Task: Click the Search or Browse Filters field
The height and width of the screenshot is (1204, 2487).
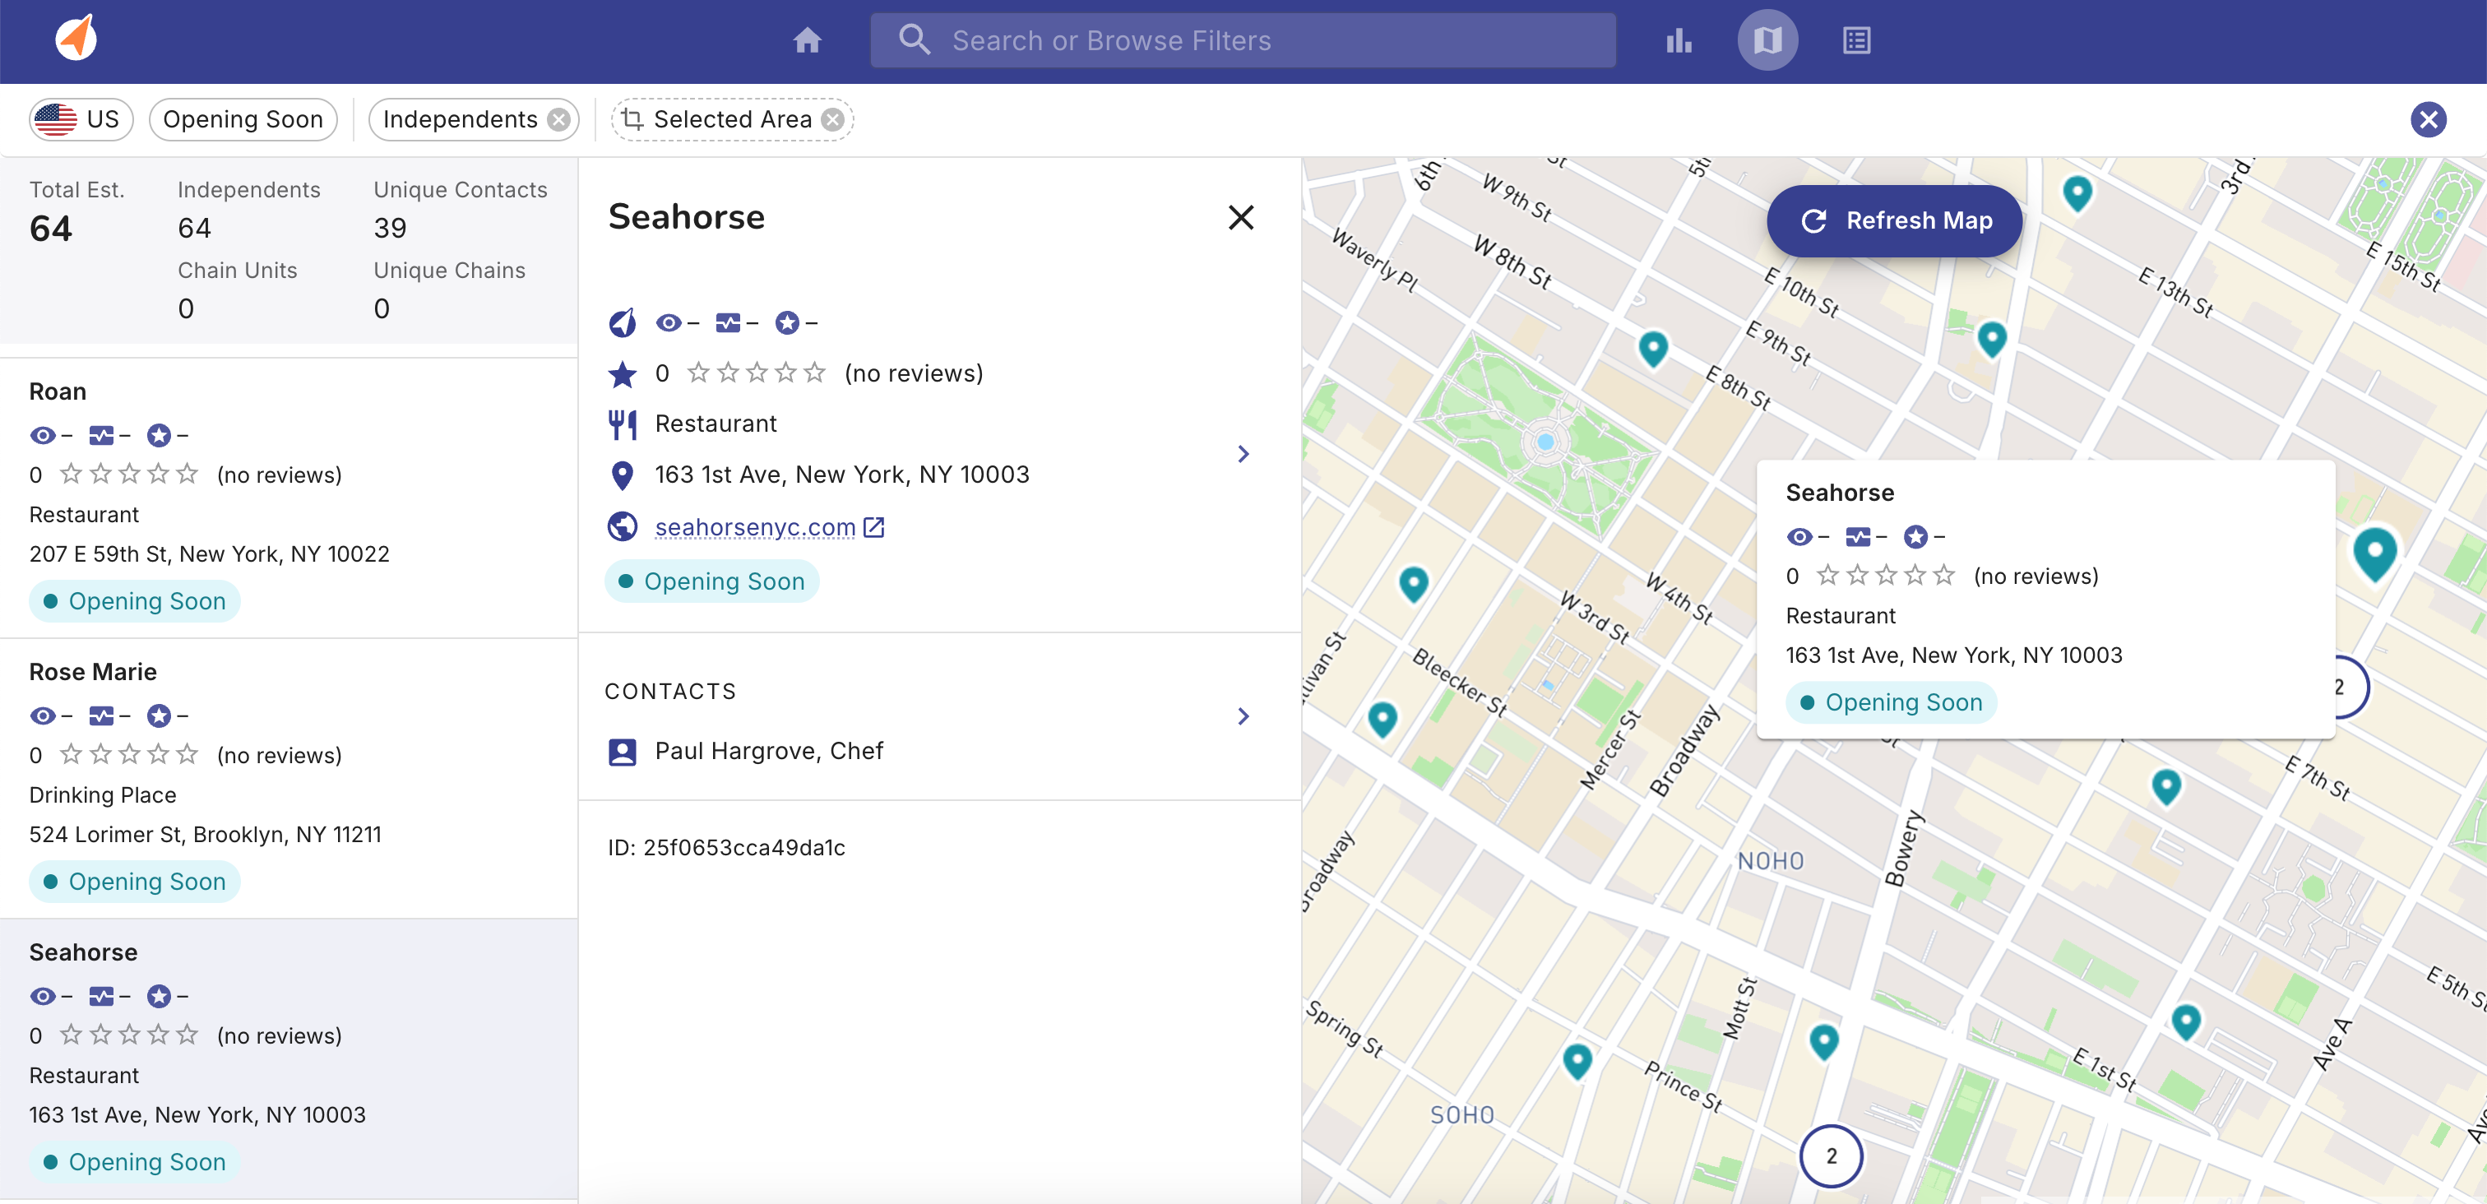Action: (x=1243, y=40)
